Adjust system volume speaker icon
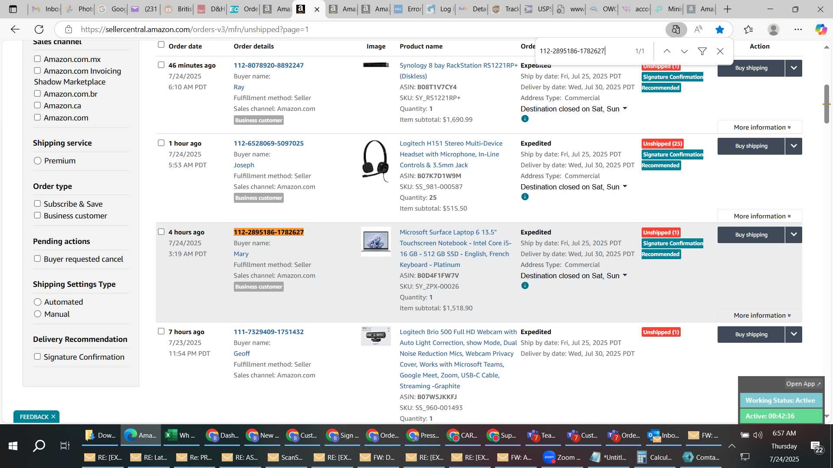This screenshot has height=468, width=833. coord(758,435)
